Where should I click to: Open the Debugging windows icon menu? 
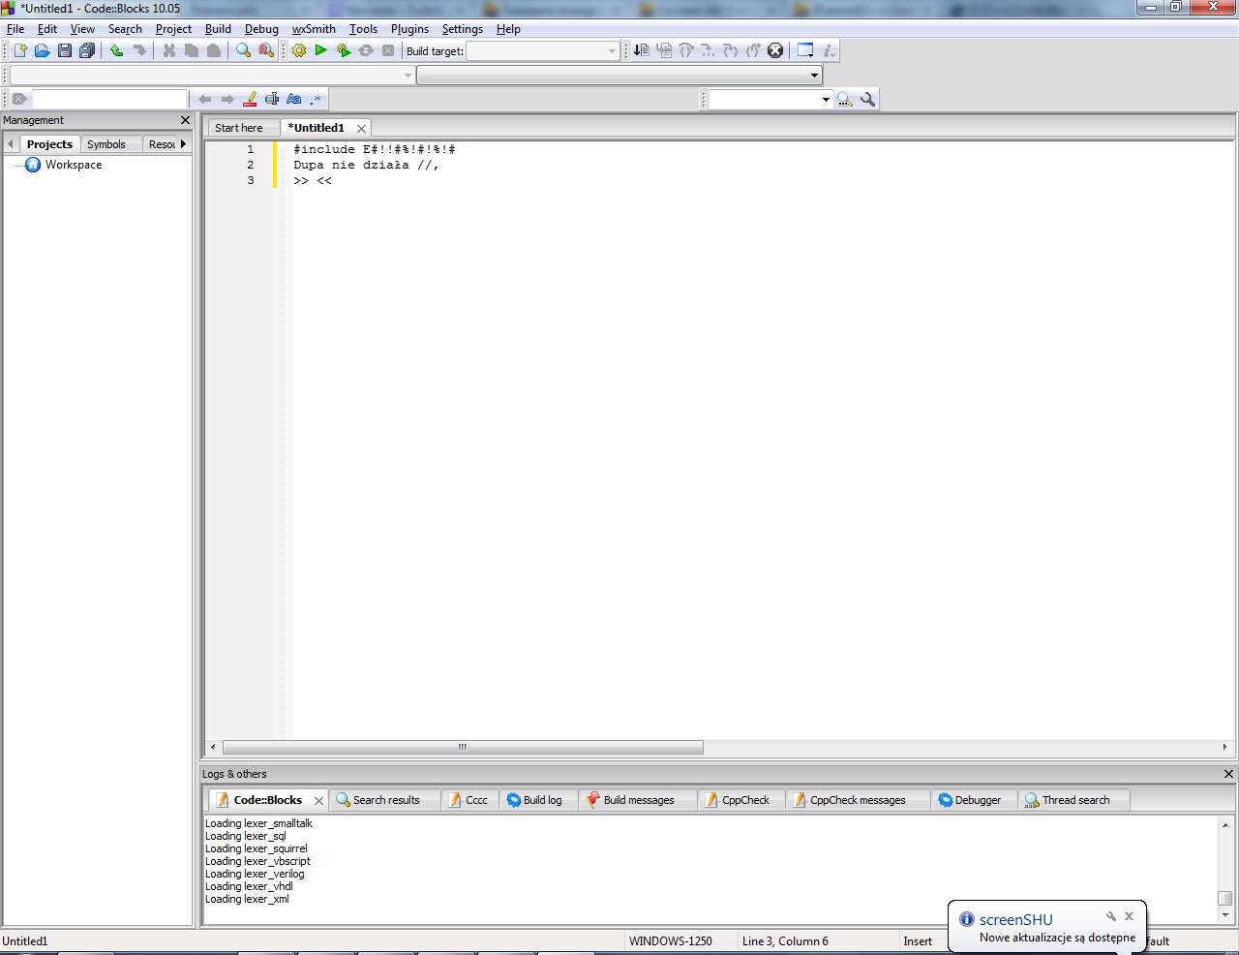(x=805, y=50)
